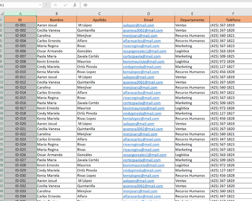The height and width of the screenshot is (201, 252).
Task: Click the Select All corner triangle
Action: click(x=2, y=14)
